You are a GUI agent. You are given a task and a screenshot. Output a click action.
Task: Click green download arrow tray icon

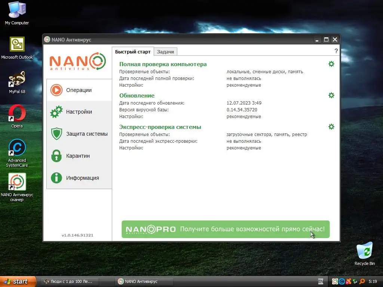pos(355,281)
